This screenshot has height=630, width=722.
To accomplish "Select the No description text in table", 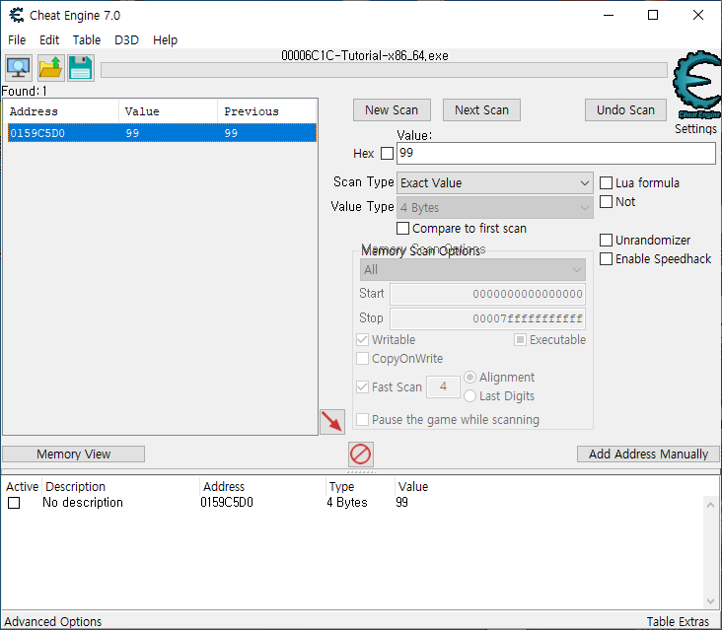I will tap(83, 503).
